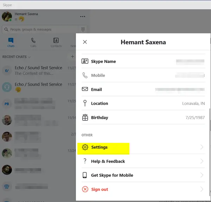
Task: Click the headset Echo service avatar
Action: (x=7, y=87)
